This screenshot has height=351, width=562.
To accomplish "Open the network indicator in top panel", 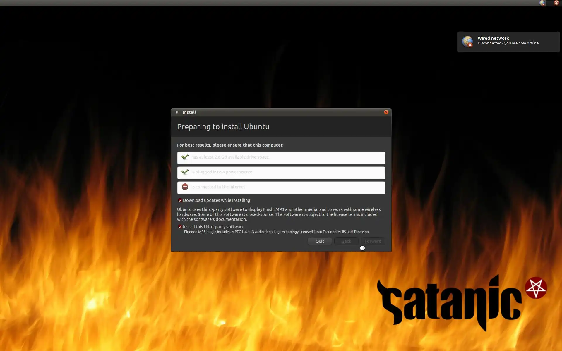I will click(x=542, y=3).
